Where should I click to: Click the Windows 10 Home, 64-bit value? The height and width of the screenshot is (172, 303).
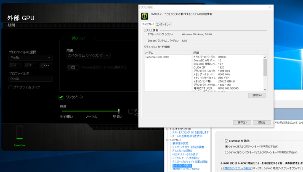197,34
